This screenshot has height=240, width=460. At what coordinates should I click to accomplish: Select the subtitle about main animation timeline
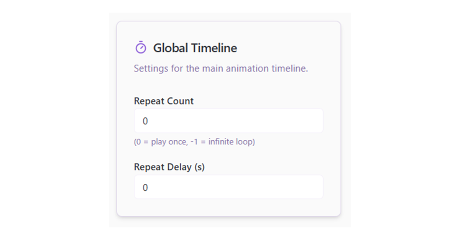(x=221, y=68)
